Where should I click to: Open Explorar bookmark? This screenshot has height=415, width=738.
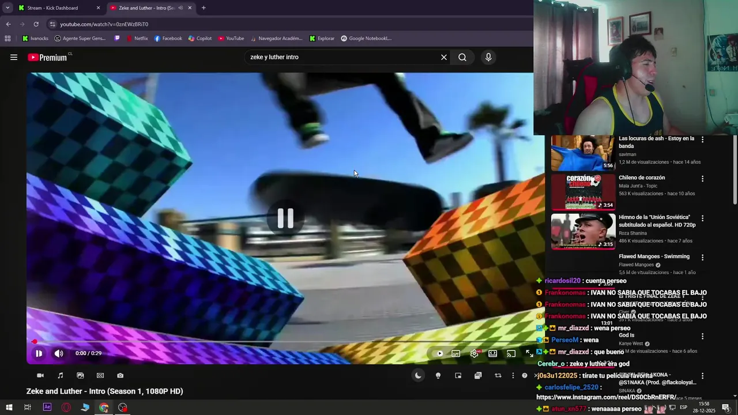tap(322, 39)
